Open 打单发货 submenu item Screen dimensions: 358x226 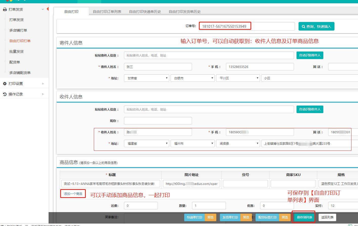[x=16, y=20]
